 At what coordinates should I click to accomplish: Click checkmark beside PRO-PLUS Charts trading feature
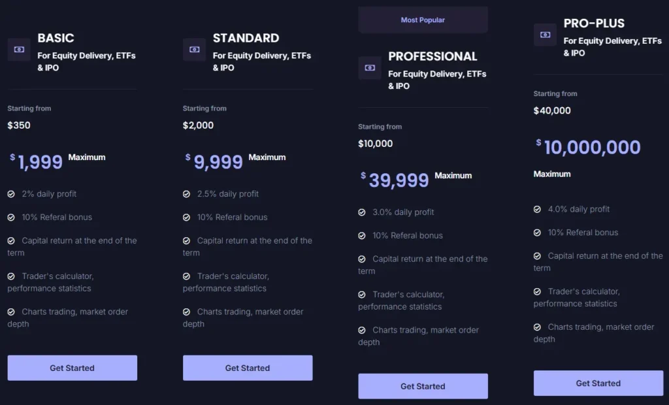(x=538, y=327)
